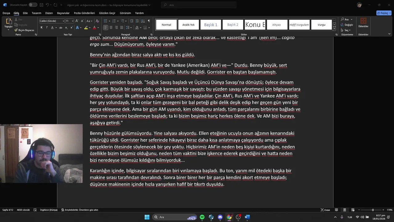Switch to Odak focus mode
Viewport: 394px width, 222px height.
tap(325, 210)
